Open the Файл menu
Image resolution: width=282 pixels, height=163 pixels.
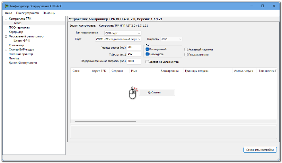coord(8,13)
